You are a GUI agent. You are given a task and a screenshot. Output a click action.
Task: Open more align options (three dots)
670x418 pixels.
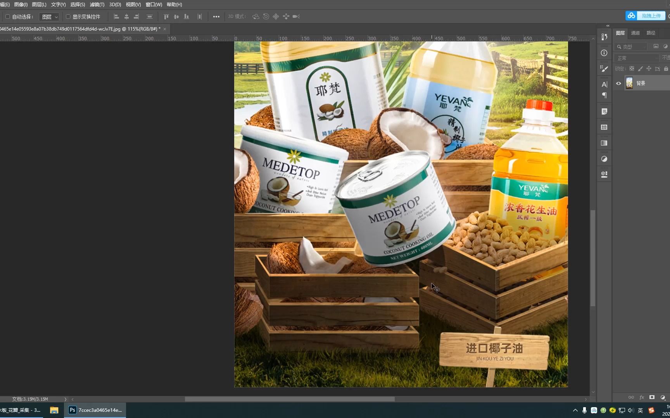(x=216, y=17)
